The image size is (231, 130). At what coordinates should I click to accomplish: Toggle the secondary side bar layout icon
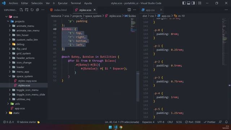[193, 3]
